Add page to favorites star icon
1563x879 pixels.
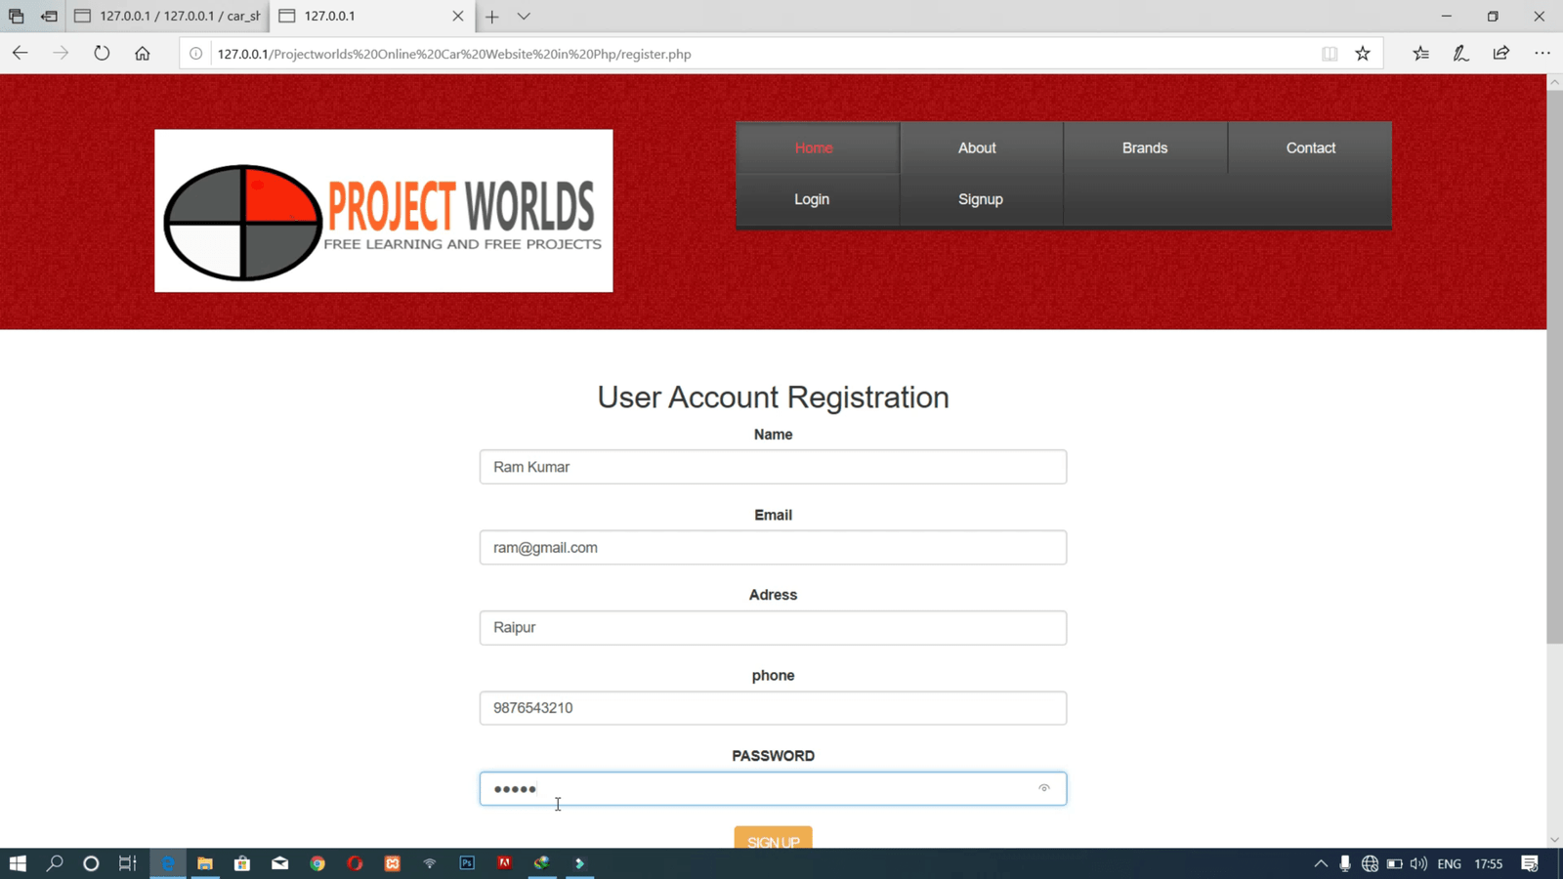click(x=1363, y=54)
